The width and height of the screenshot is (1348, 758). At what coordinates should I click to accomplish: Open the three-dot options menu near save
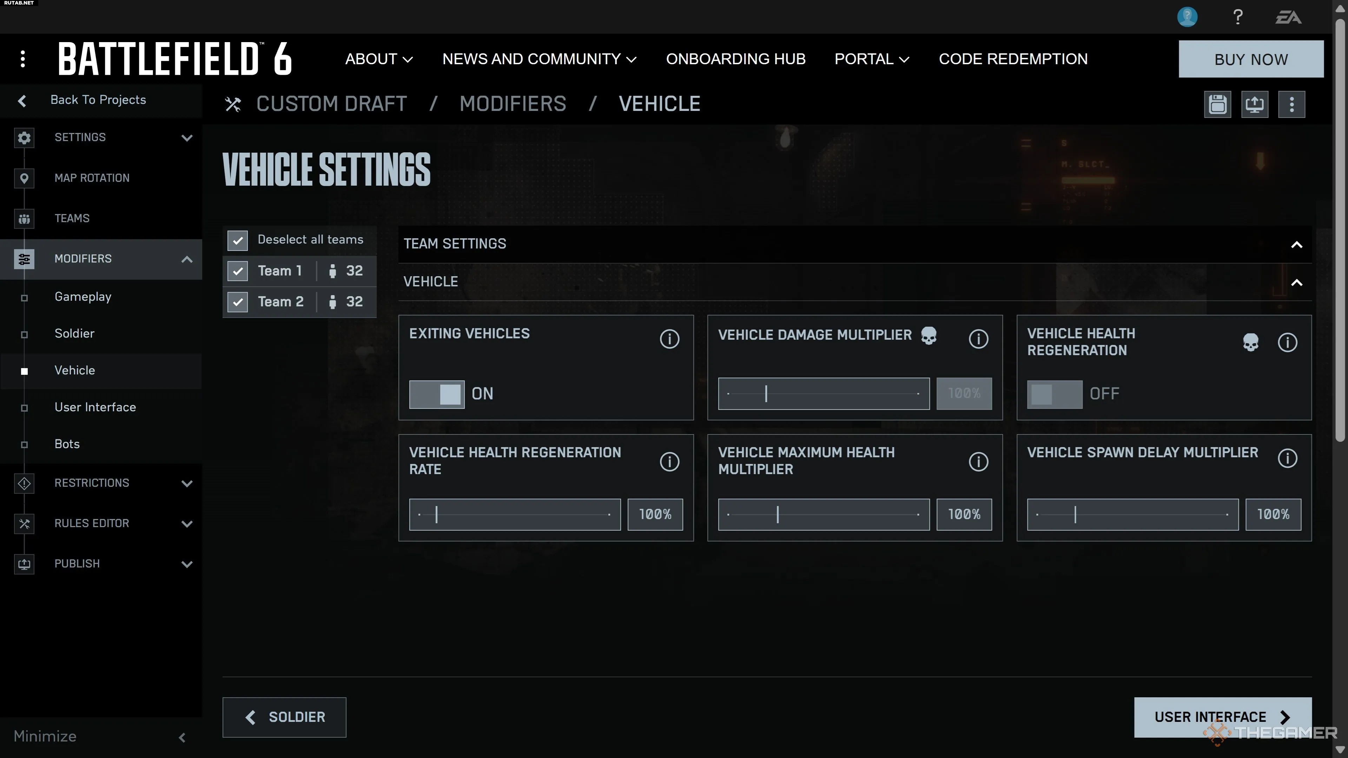1291,104
